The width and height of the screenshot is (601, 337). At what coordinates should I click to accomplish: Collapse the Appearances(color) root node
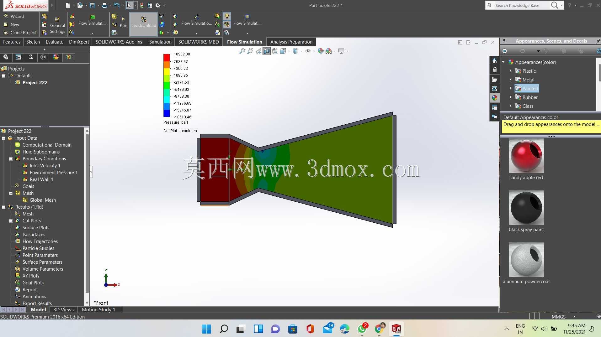point(503,62)
